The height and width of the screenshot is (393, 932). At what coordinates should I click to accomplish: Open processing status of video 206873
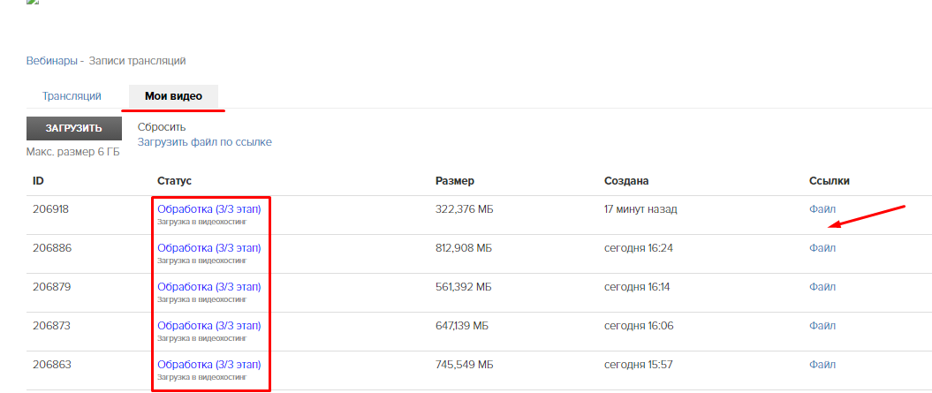(x=208, y=326)
